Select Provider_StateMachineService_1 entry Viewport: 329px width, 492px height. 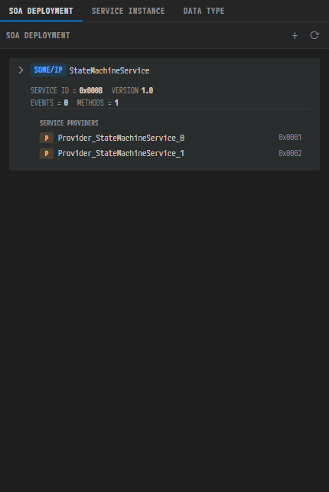[171, 154]
